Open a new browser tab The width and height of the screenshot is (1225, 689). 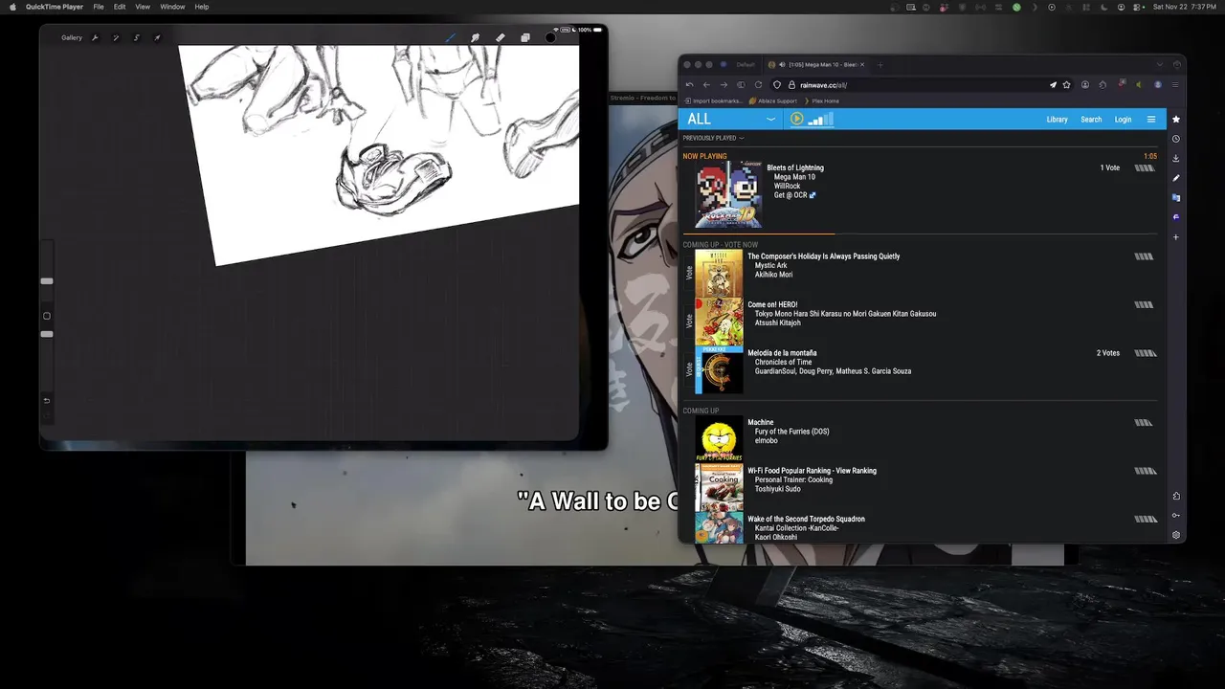point(880,65)
